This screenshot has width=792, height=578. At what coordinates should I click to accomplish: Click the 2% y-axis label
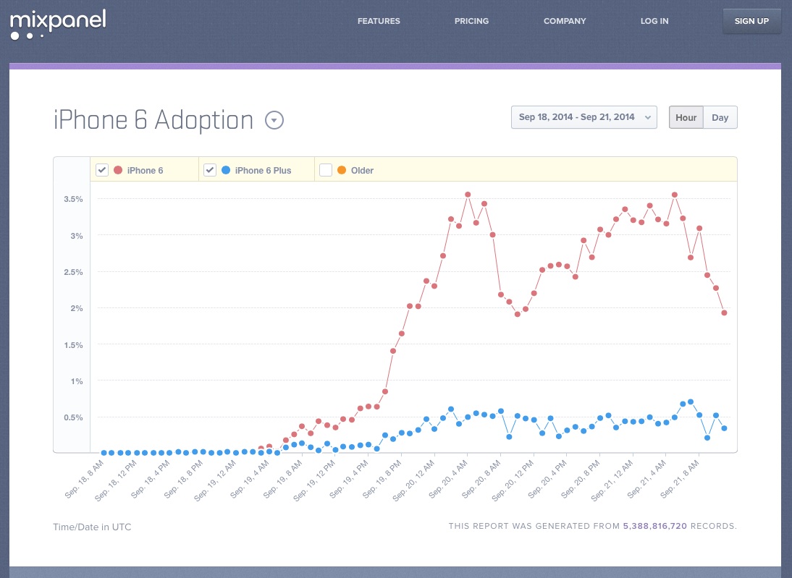[x=77, y=308]
